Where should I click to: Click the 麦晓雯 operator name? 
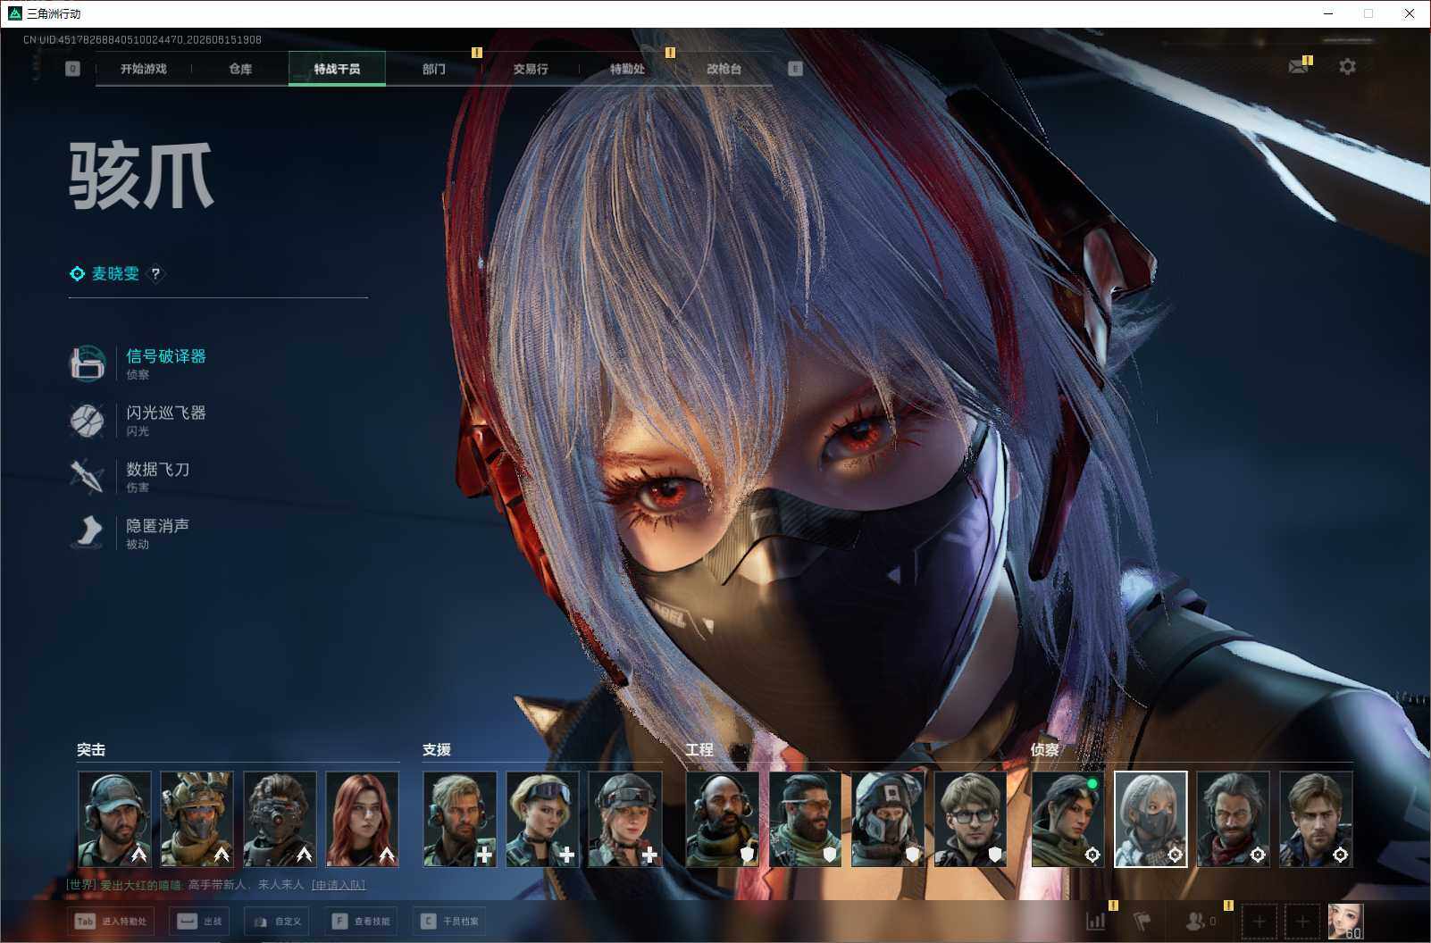click(x=115, y=274)
